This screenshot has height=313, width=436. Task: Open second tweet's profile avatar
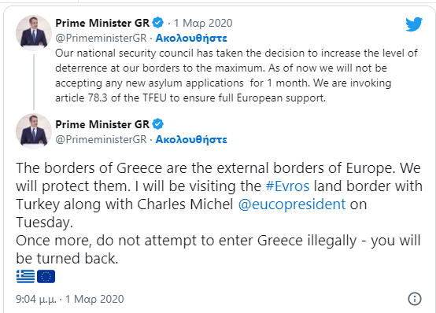click(x=34, y=131)
